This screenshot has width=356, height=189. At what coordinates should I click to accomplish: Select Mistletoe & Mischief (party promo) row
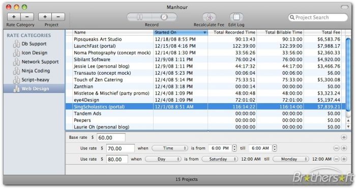[205, 93]
